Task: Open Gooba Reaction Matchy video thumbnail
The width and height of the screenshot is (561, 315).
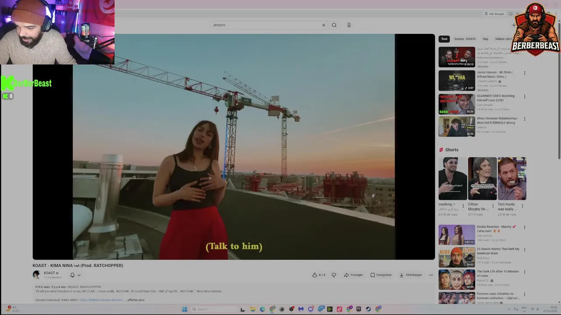Action: click(x=457, y=235)
